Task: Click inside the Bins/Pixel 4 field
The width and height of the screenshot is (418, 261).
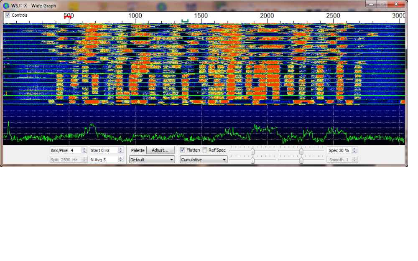Action: point(66,150)
